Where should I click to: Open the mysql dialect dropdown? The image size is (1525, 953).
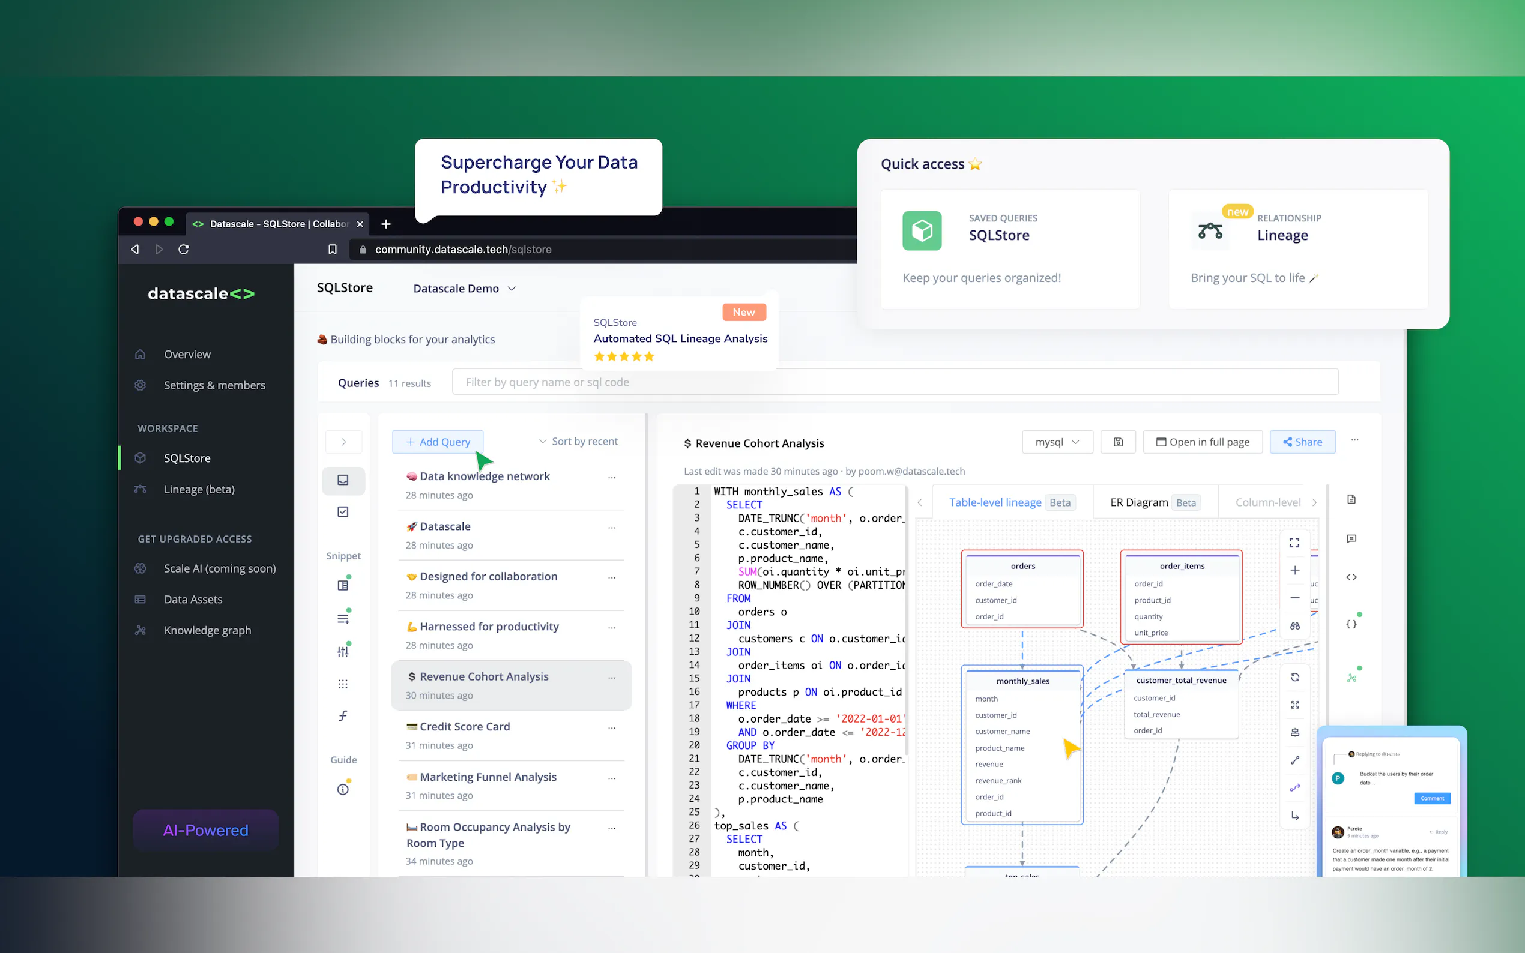click(x=1057, y=442)
